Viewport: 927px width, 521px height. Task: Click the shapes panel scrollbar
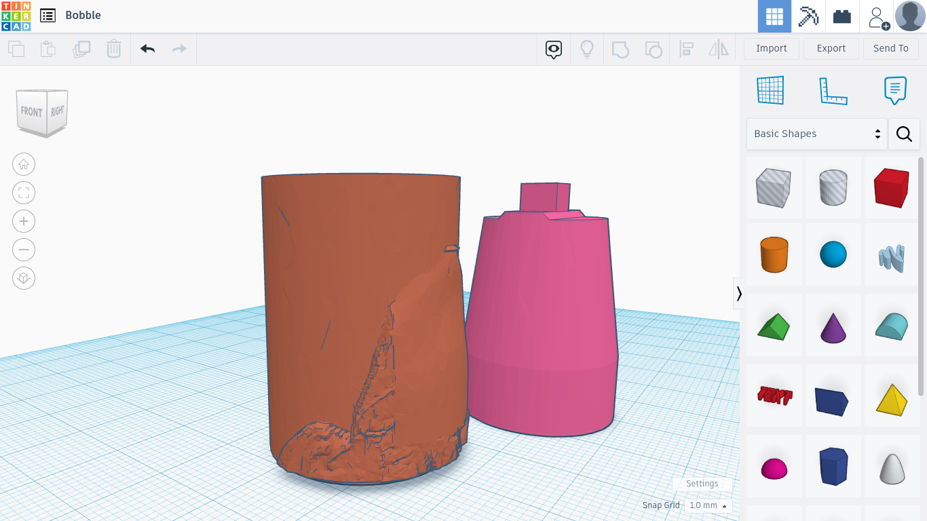pos(921,276)
